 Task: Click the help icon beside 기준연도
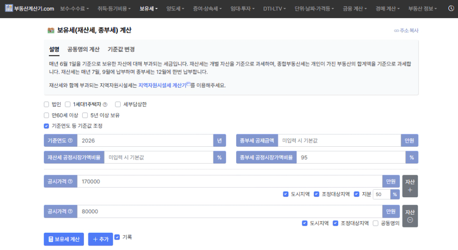[71, 141]
